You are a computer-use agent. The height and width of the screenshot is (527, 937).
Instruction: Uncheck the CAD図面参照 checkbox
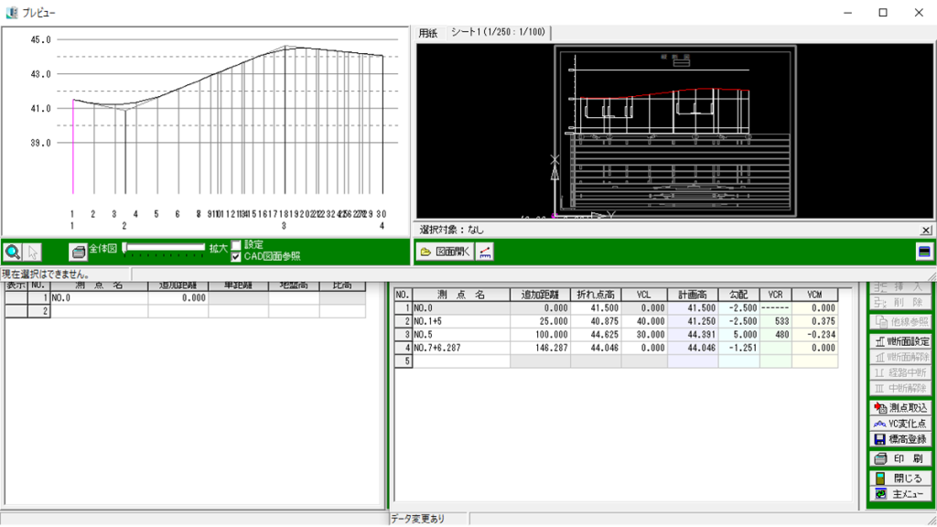click(x=236, y=257)
